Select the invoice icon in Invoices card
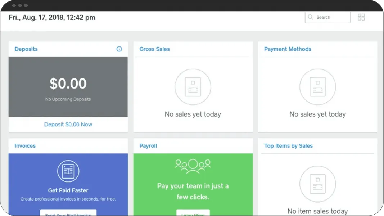384x216 pixels. click(68, 171)
